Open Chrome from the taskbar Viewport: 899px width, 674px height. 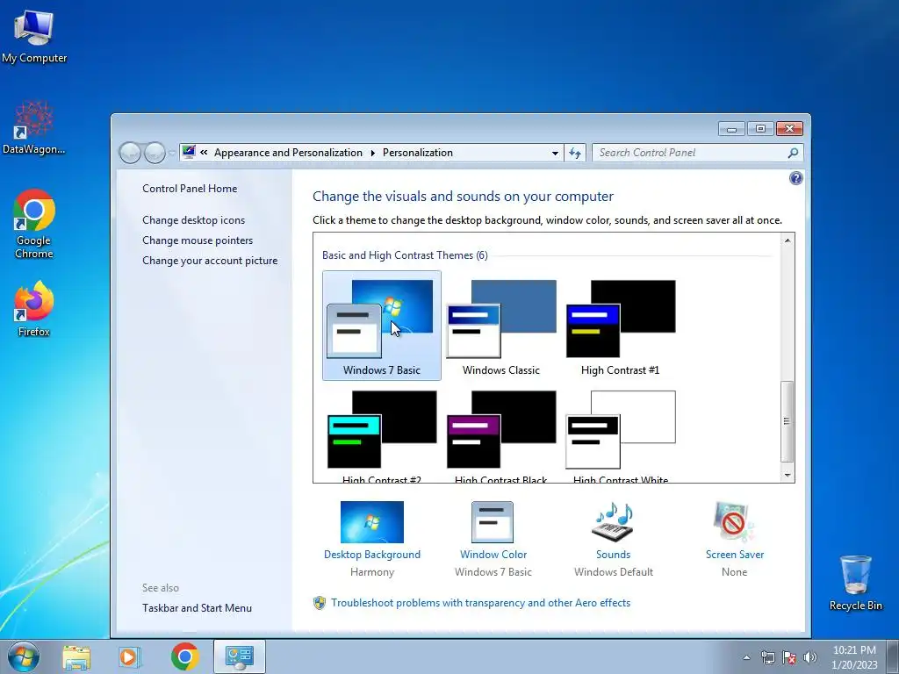[184, 656]
